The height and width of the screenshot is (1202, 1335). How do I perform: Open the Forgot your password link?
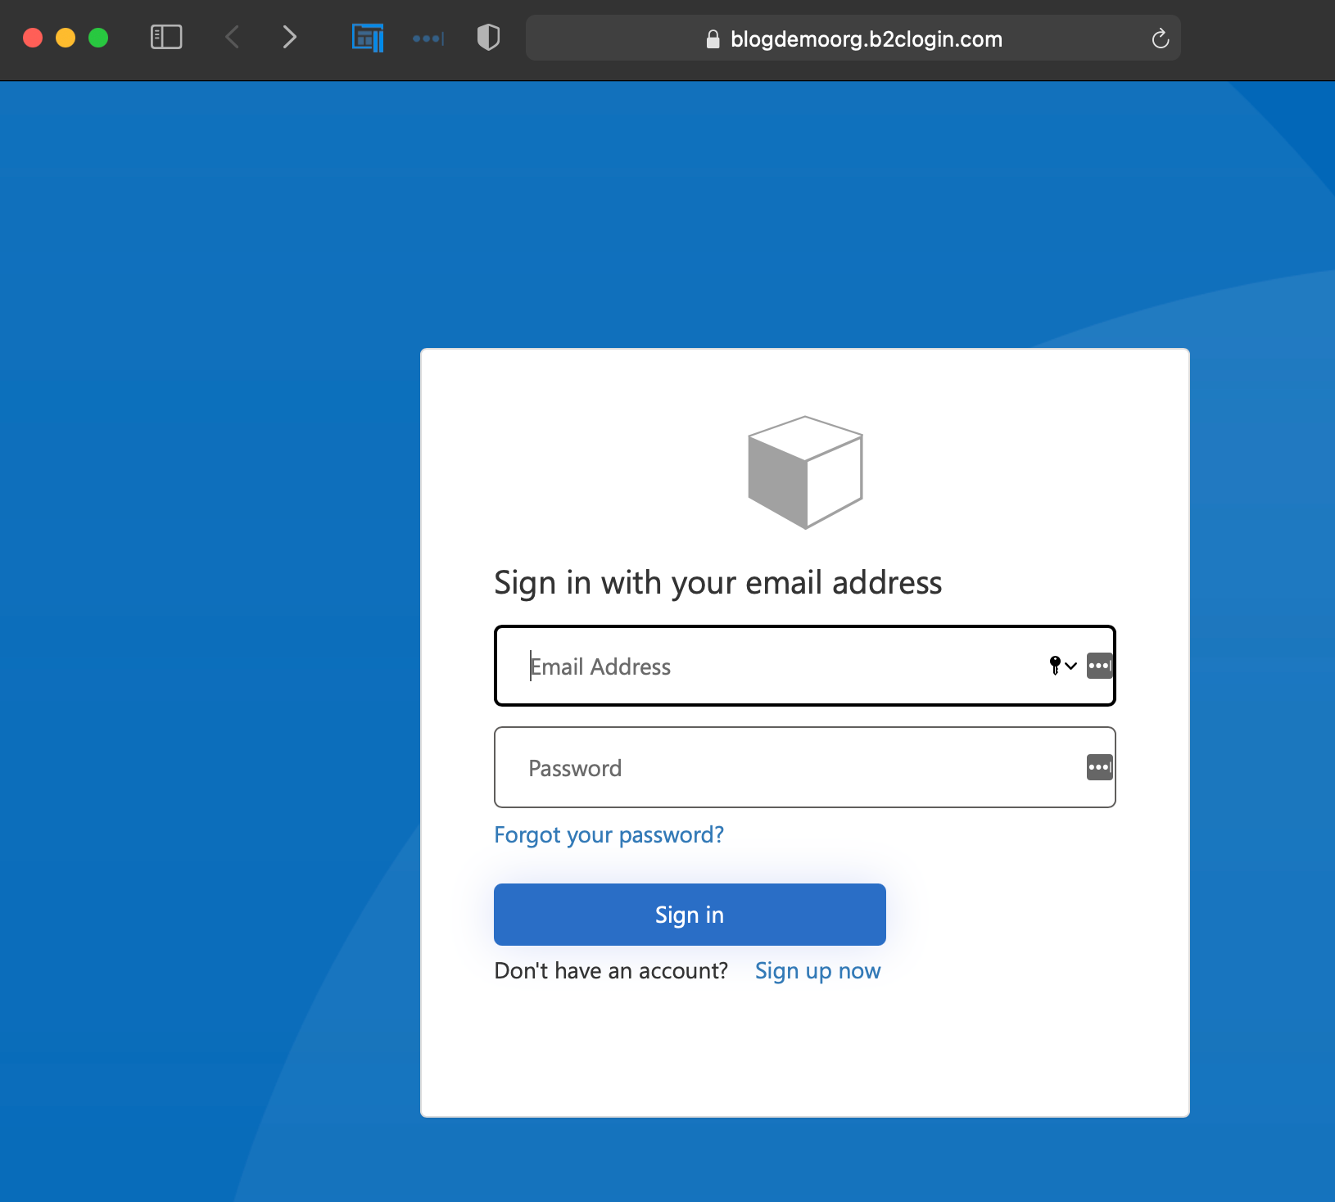tap(609, 835)
